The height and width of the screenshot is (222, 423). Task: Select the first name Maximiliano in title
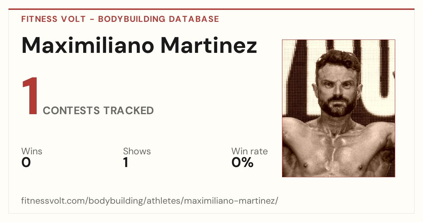(87, 45)
